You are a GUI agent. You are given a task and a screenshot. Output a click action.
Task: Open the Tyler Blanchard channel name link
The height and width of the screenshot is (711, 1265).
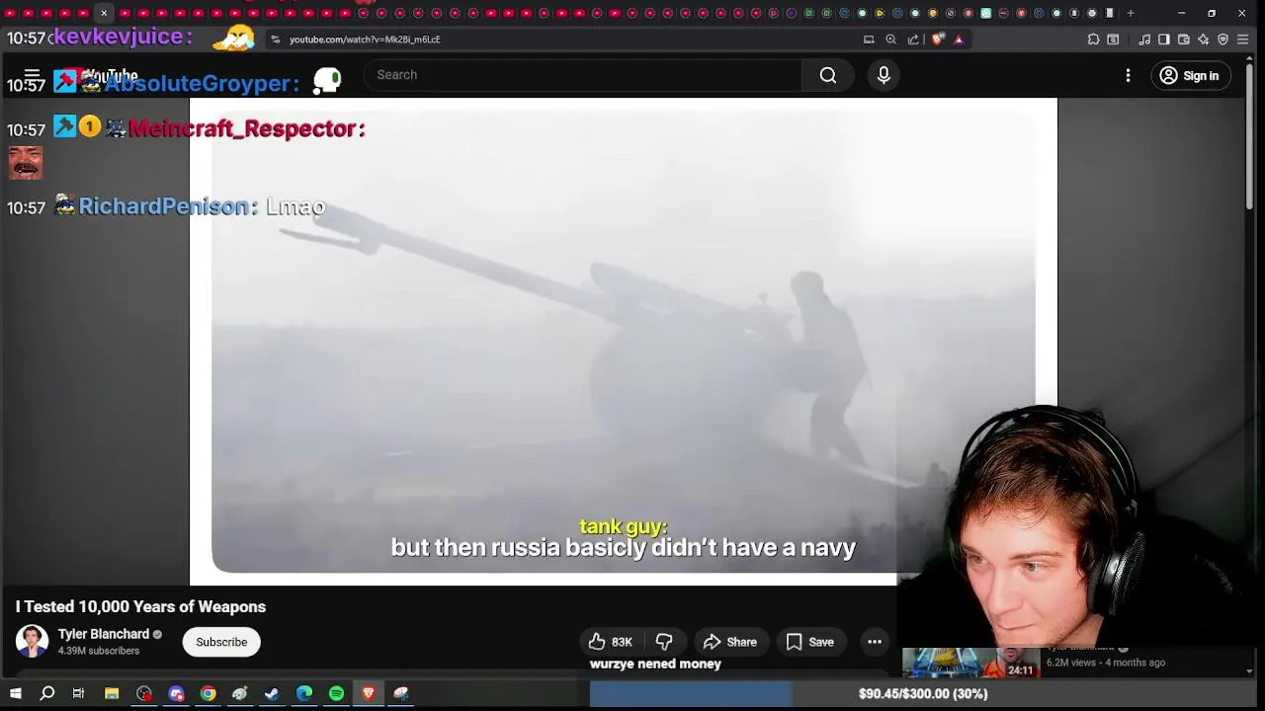[x=104, y=634]
